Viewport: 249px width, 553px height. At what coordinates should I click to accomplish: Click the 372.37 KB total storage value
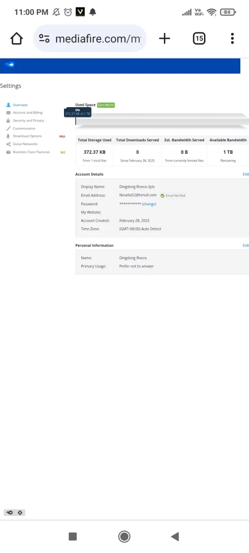tap(95, 152)
